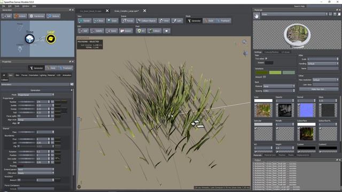Click the second Edit group toolbar button
The image size is (342, 192).
click(x=97, y=31)
